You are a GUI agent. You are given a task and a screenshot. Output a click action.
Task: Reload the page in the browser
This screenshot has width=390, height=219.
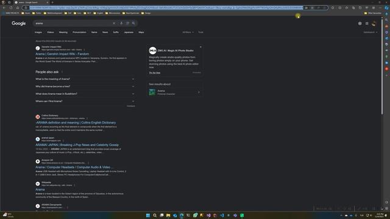coord(11,8)
